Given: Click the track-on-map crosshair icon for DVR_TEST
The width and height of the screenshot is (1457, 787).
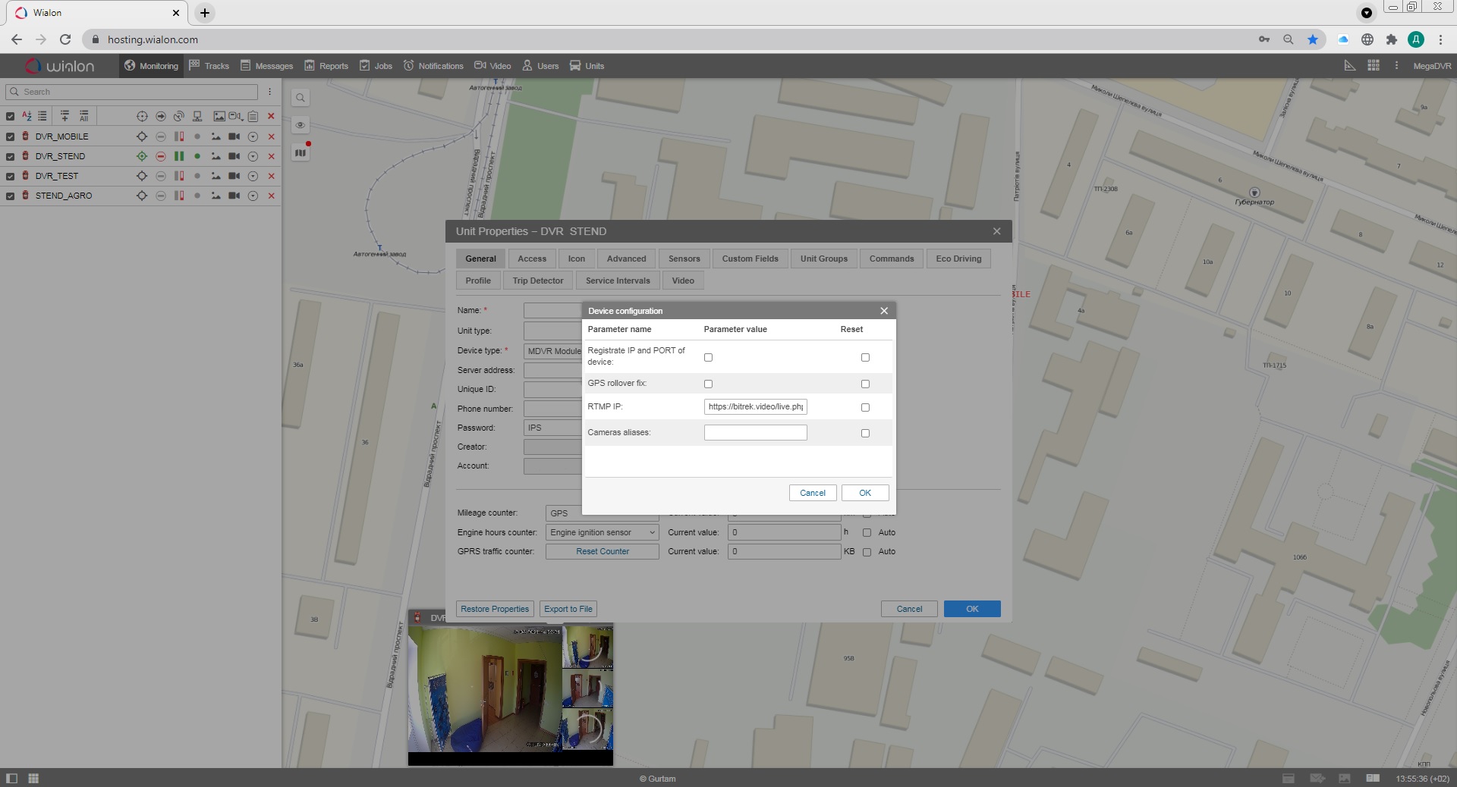Looking at the screenshot, I should click(x=141, y=176).
